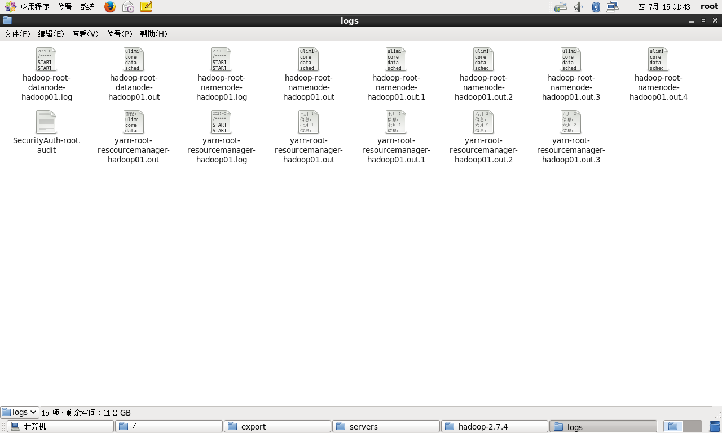Switch to the servers window in taskbar

click(x=386, y=426)
